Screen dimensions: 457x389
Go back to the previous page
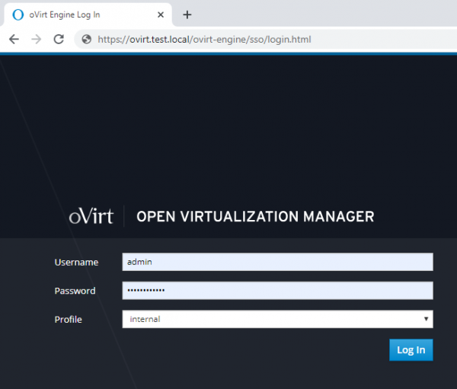[14, 40]
